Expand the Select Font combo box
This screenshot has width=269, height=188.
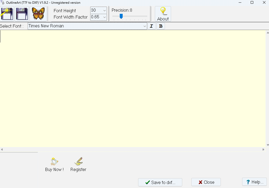pos(144,26)
